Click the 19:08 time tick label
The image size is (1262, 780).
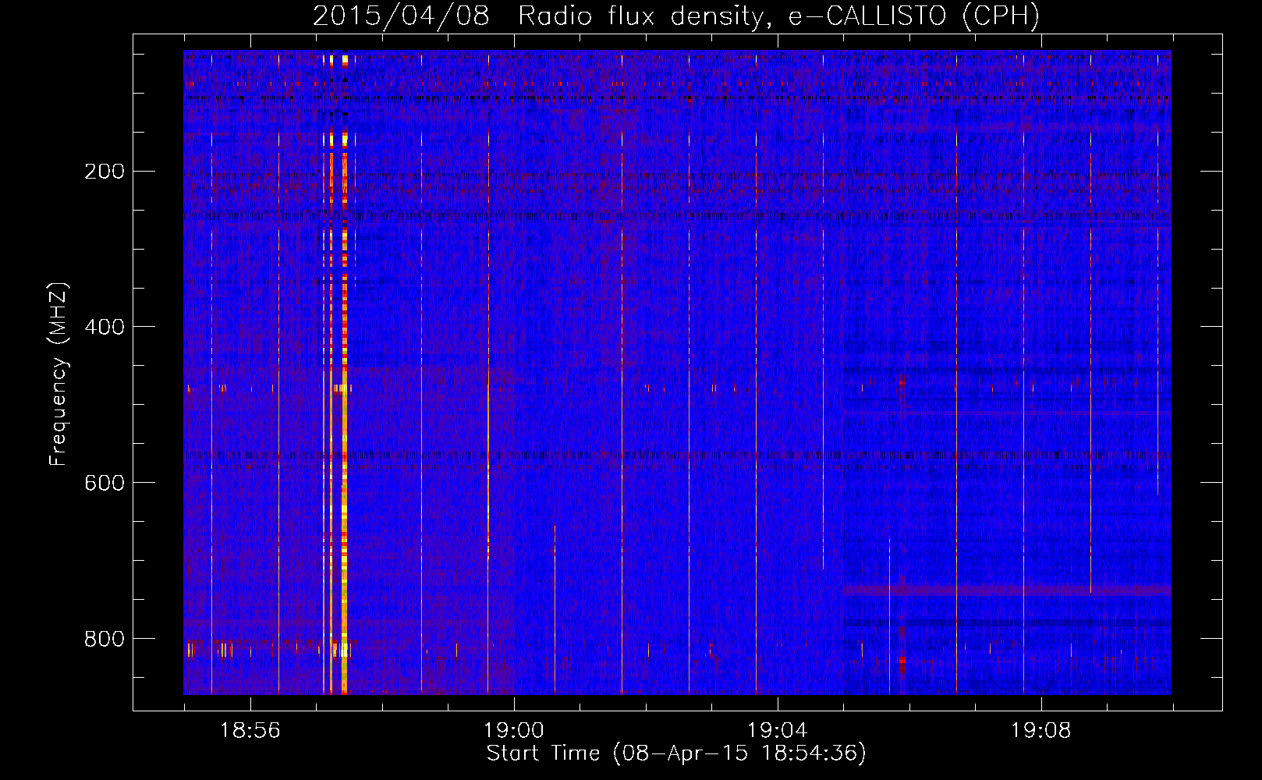(1041, 730)
